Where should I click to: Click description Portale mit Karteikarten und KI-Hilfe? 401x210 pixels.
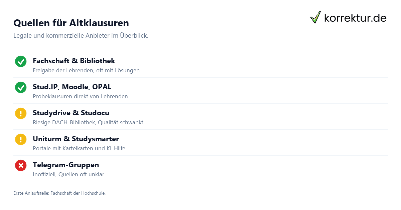pyautogui.click(x=79, y=149)
